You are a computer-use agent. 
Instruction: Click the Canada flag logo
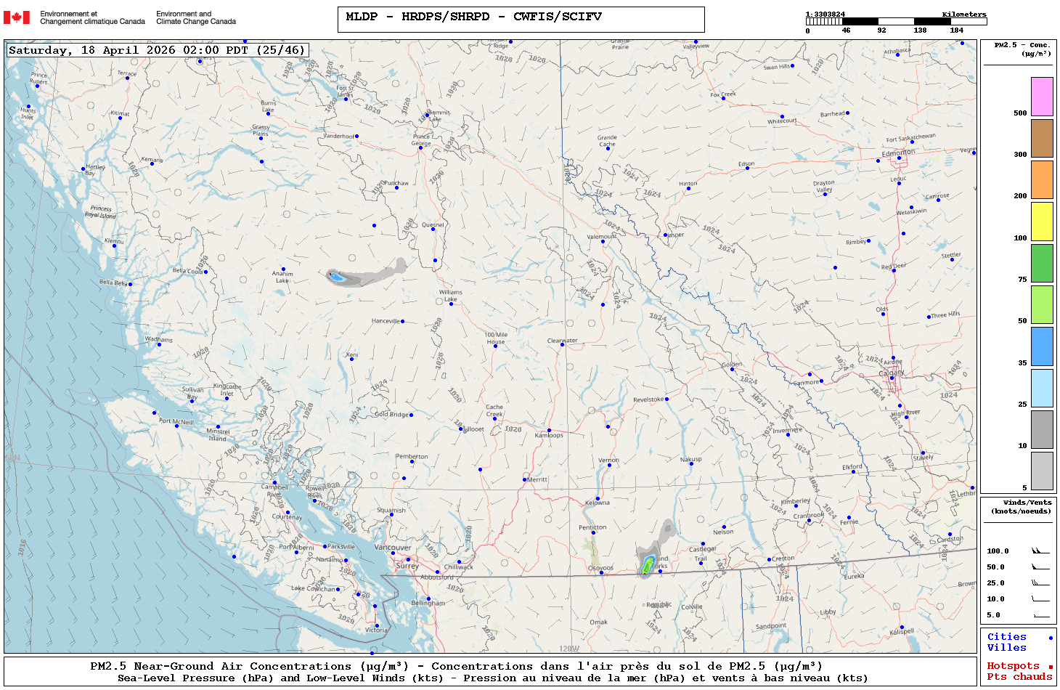(17, 17)
